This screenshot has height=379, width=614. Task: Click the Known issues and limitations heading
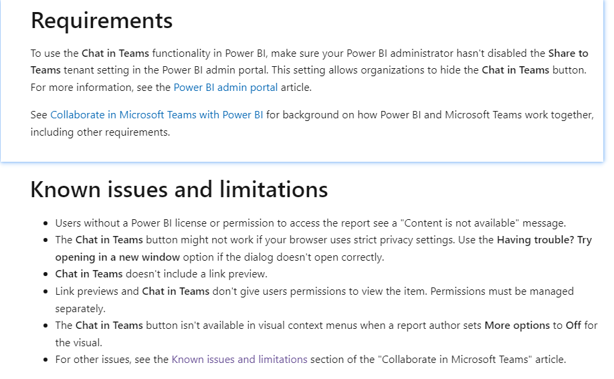click(179, 190)
